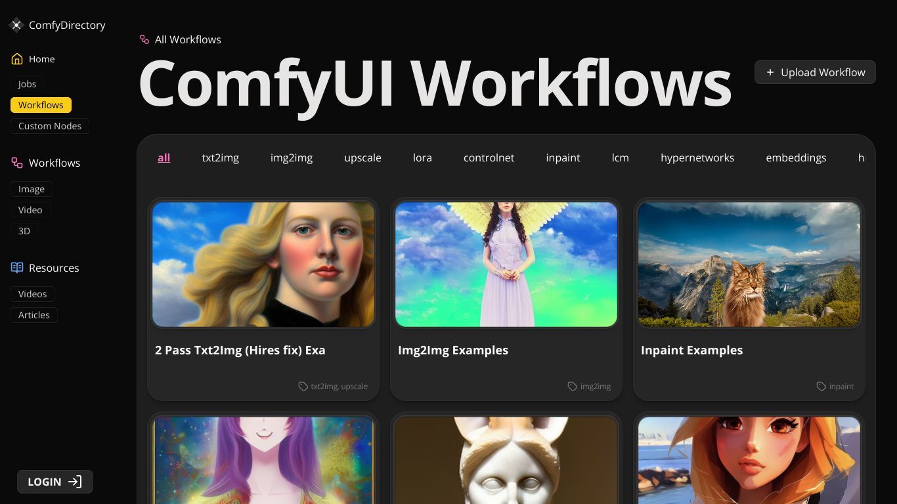This screenshot has width=897, height=504.
Task: Click the 'img2img' tag text on card
Action: coord(596,387)
